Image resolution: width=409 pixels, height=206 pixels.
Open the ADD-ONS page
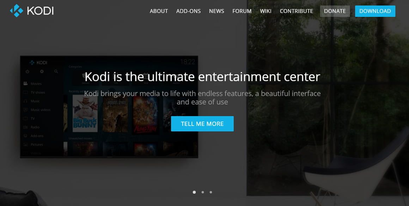click(x=188, y=11)
